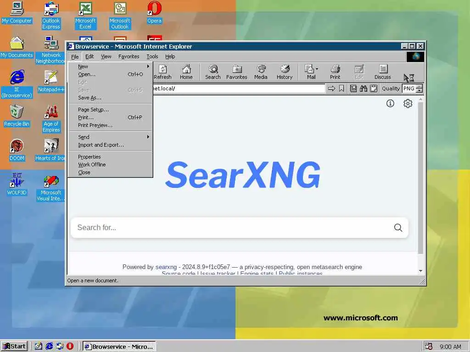Click Browservice taskbar window button
470x352 pixels.
pyautogui.click(x=119, y=346)
